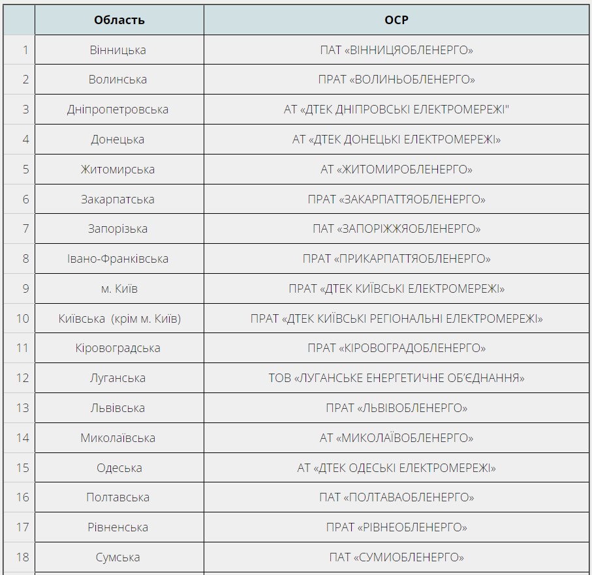Image resolution: width=592 pixels, height=575 pixels.
Task: Select the Кіровоградська region cell
Action: click(118, 348)
